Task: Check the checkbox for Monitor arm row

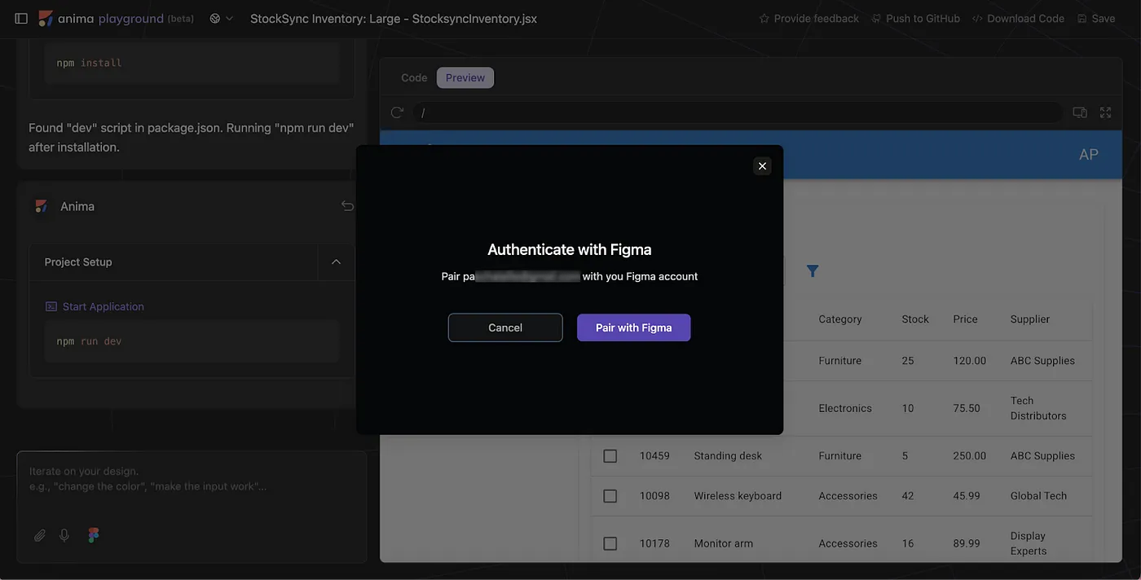Action: (x=610, y=543)
